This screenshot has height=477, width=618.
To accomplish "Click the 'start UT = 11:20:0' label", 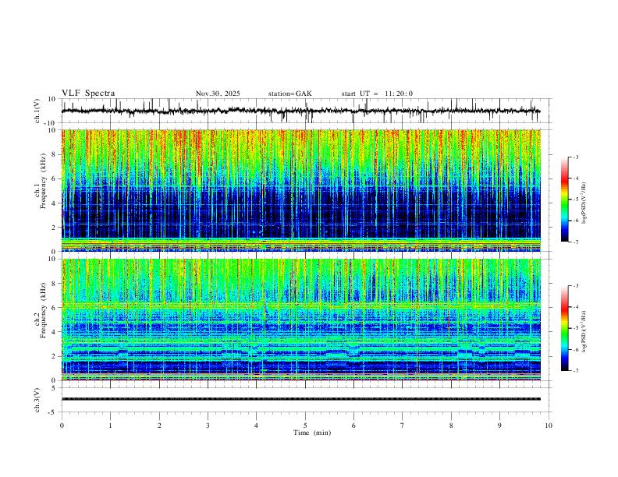I will point(377,94).
